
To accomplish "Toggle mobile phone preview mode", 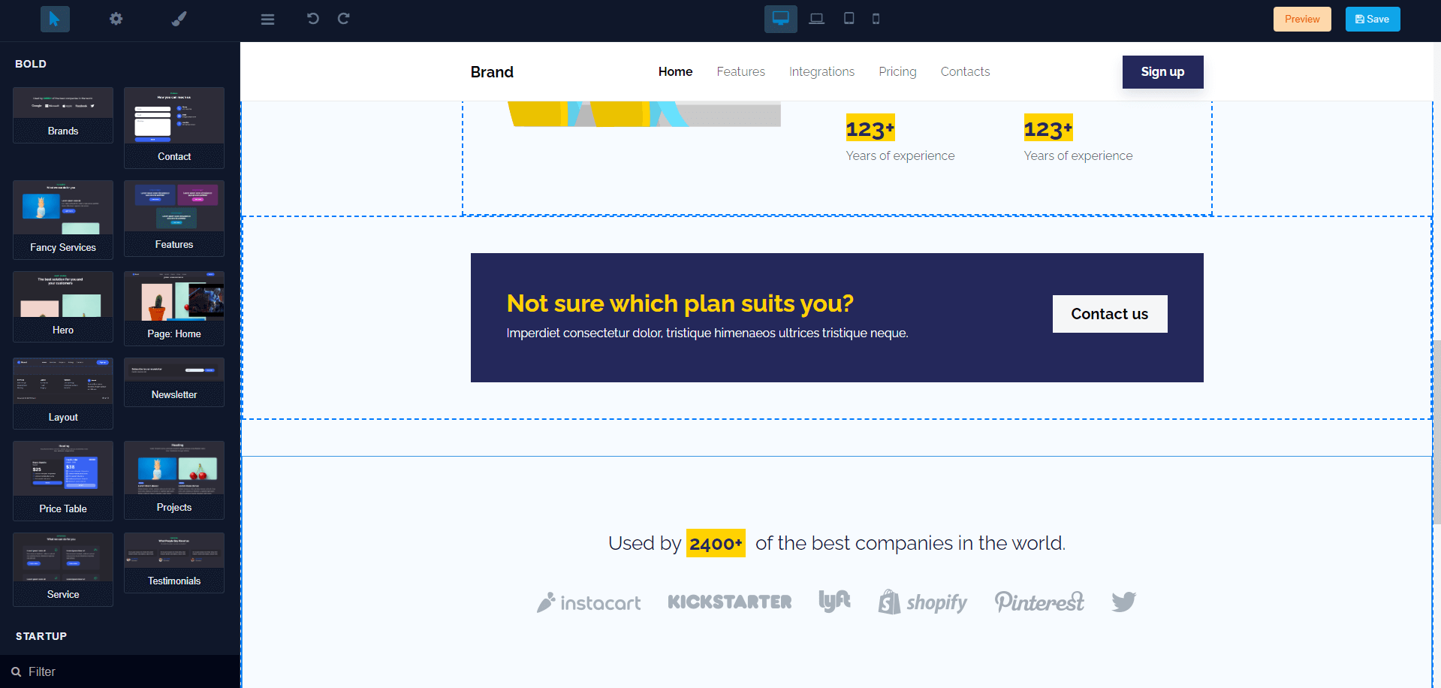I will point(876,19).
